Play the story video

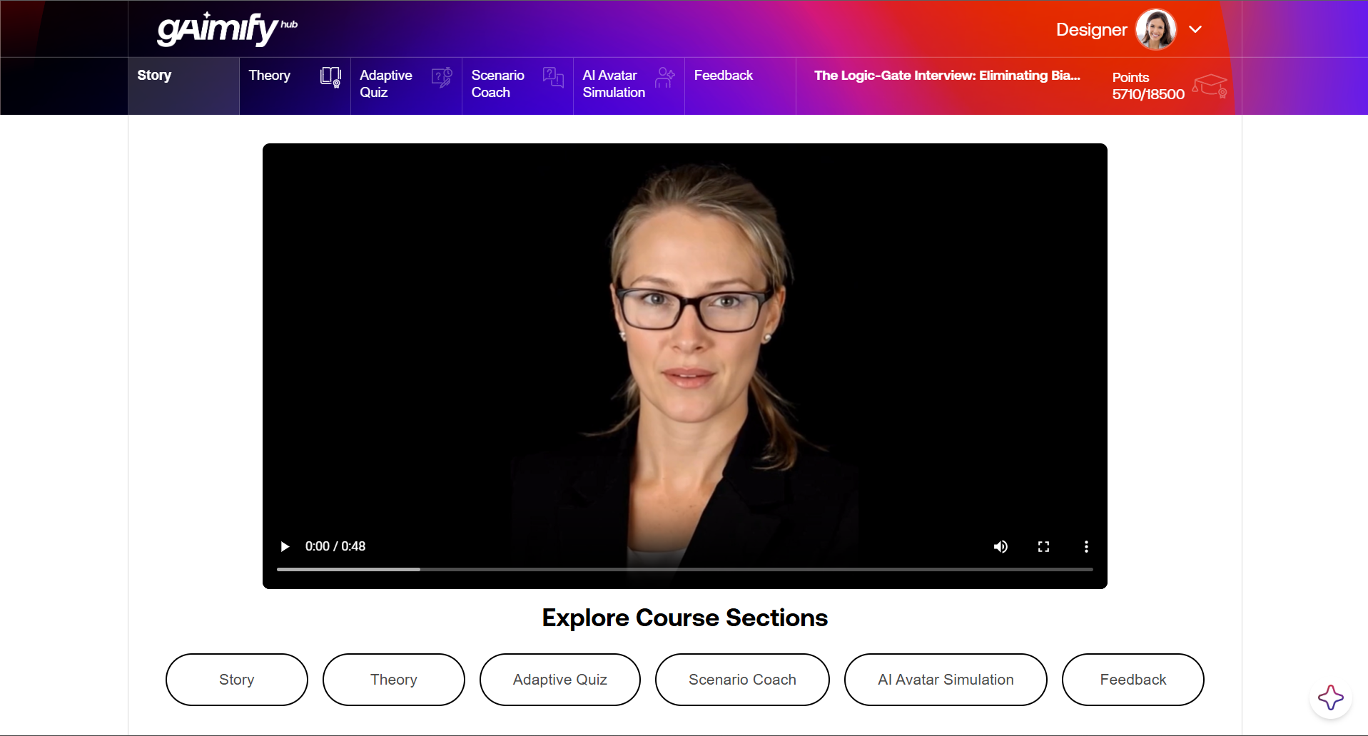point(285,546)
